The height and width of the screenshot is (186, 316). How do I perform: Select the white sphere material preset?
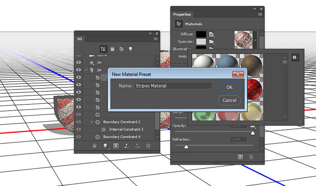[204, 61]
